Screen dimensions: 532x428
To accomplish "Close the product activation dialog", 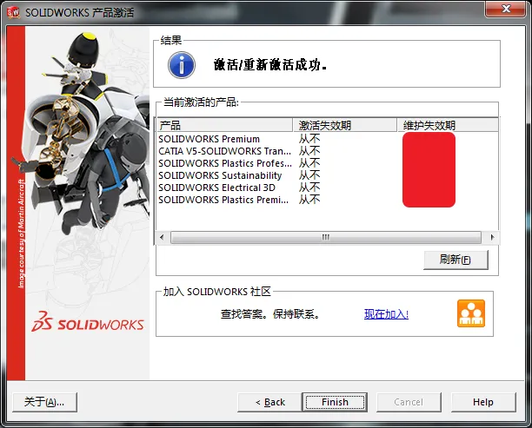I will (506, 9).
